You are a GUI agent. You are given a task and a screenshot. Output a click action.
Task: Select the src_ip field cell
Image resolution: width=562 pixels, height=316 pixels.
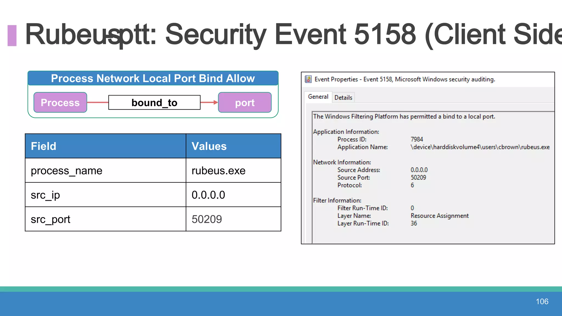106,195
